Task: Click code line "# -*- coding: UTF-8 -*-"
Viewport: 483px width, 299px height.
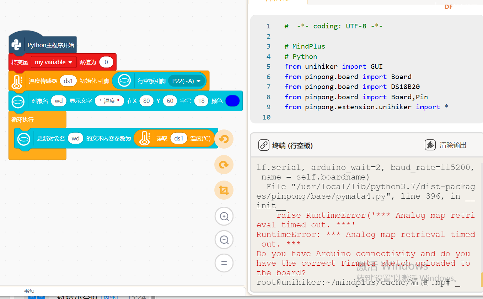Action: 333,26
